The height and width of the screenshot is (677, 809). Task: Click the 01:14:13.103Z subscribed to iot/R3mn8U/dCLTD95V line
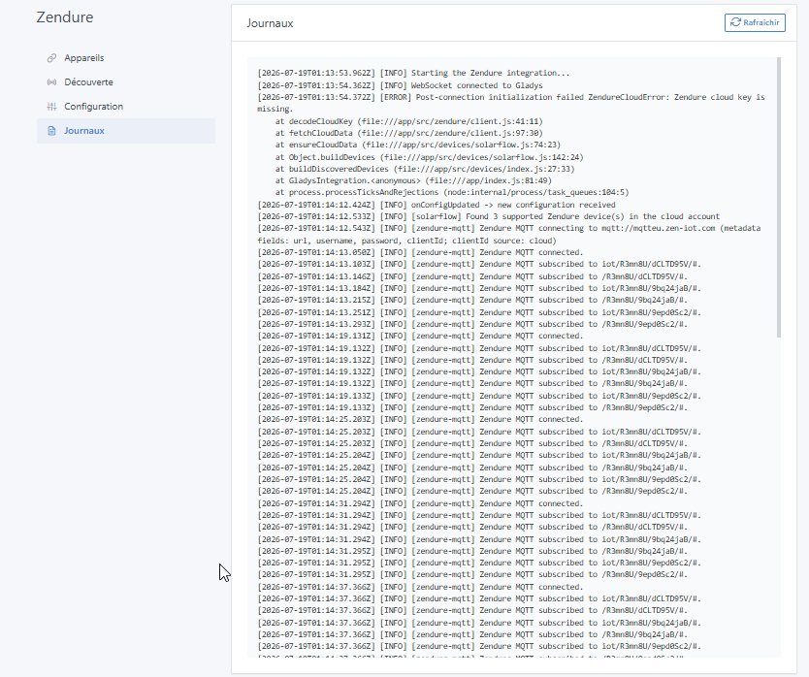click(x=479, y=264)
